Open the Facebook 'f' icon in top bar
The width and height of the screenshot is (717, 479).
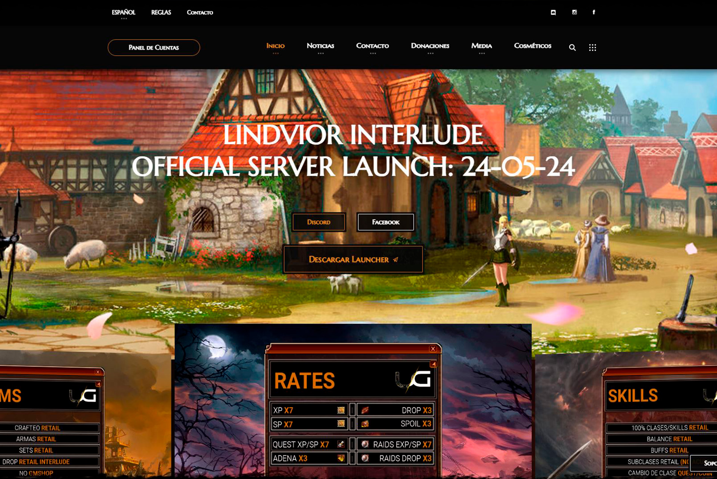(594, 12)
